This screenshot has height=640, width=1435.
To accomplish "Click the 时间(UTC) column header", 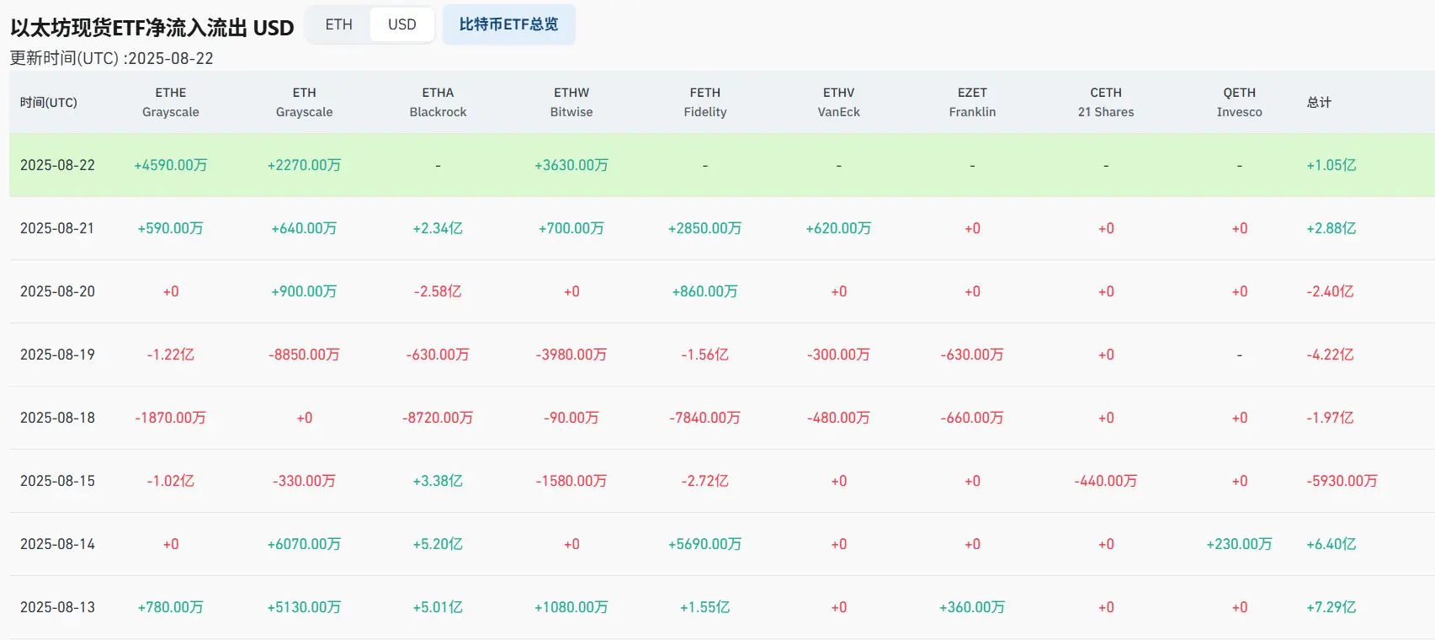I will 49,103.
